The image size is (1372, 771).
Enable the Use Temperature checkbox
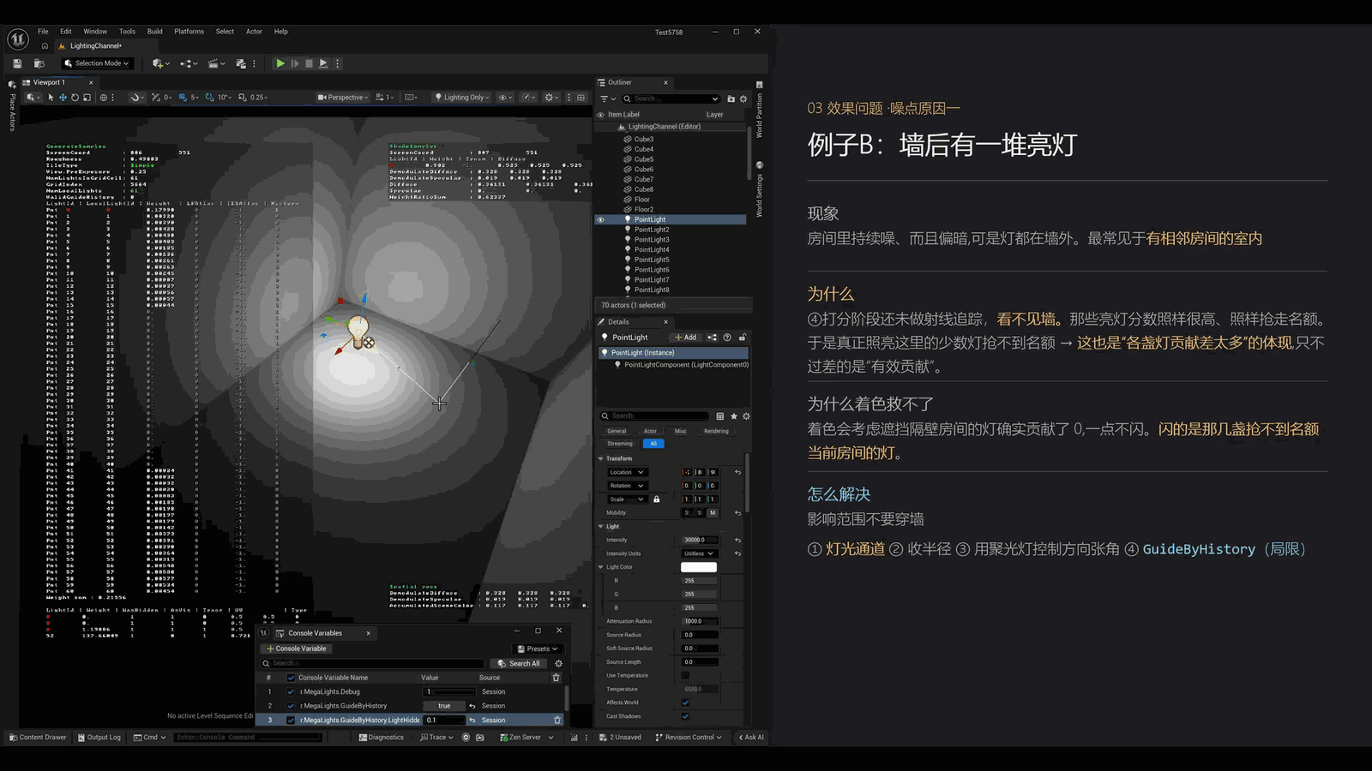pos(685,676)
